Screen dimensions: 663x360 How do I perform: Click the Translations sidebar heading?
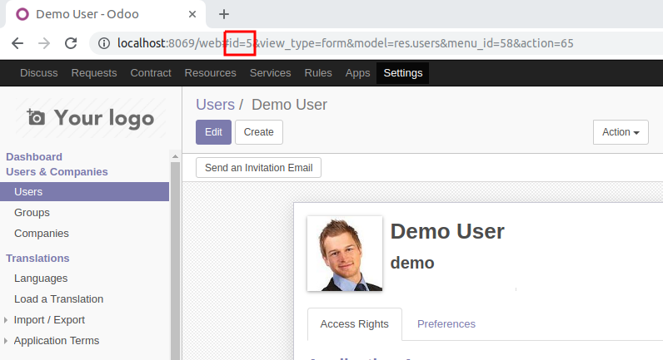tap(37, 258)
